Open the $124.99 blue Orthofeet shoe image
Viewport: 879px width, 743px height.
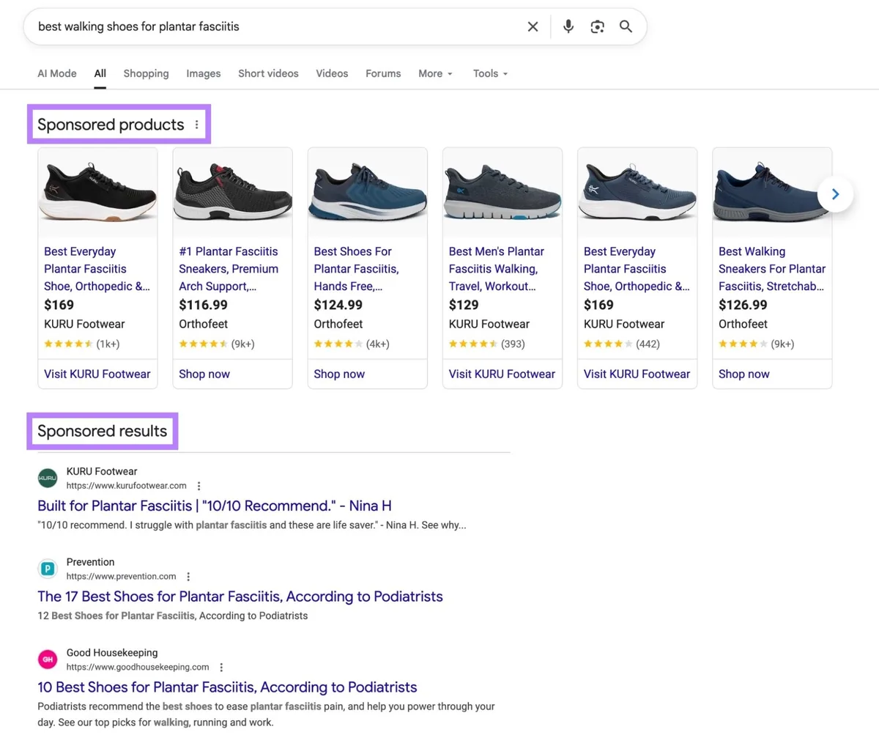367,193
